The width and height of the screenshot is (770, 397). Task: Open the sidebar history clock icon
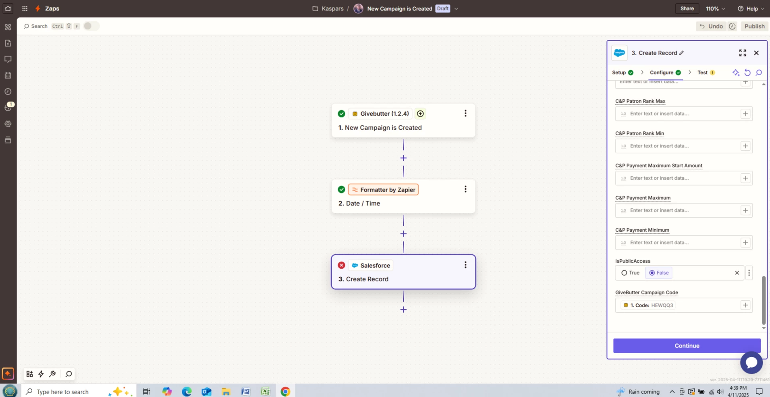click(x=8, y=91)
